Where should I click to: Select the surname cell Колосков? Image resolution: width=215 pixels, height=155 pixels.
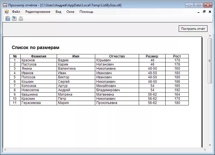point(39,86)
